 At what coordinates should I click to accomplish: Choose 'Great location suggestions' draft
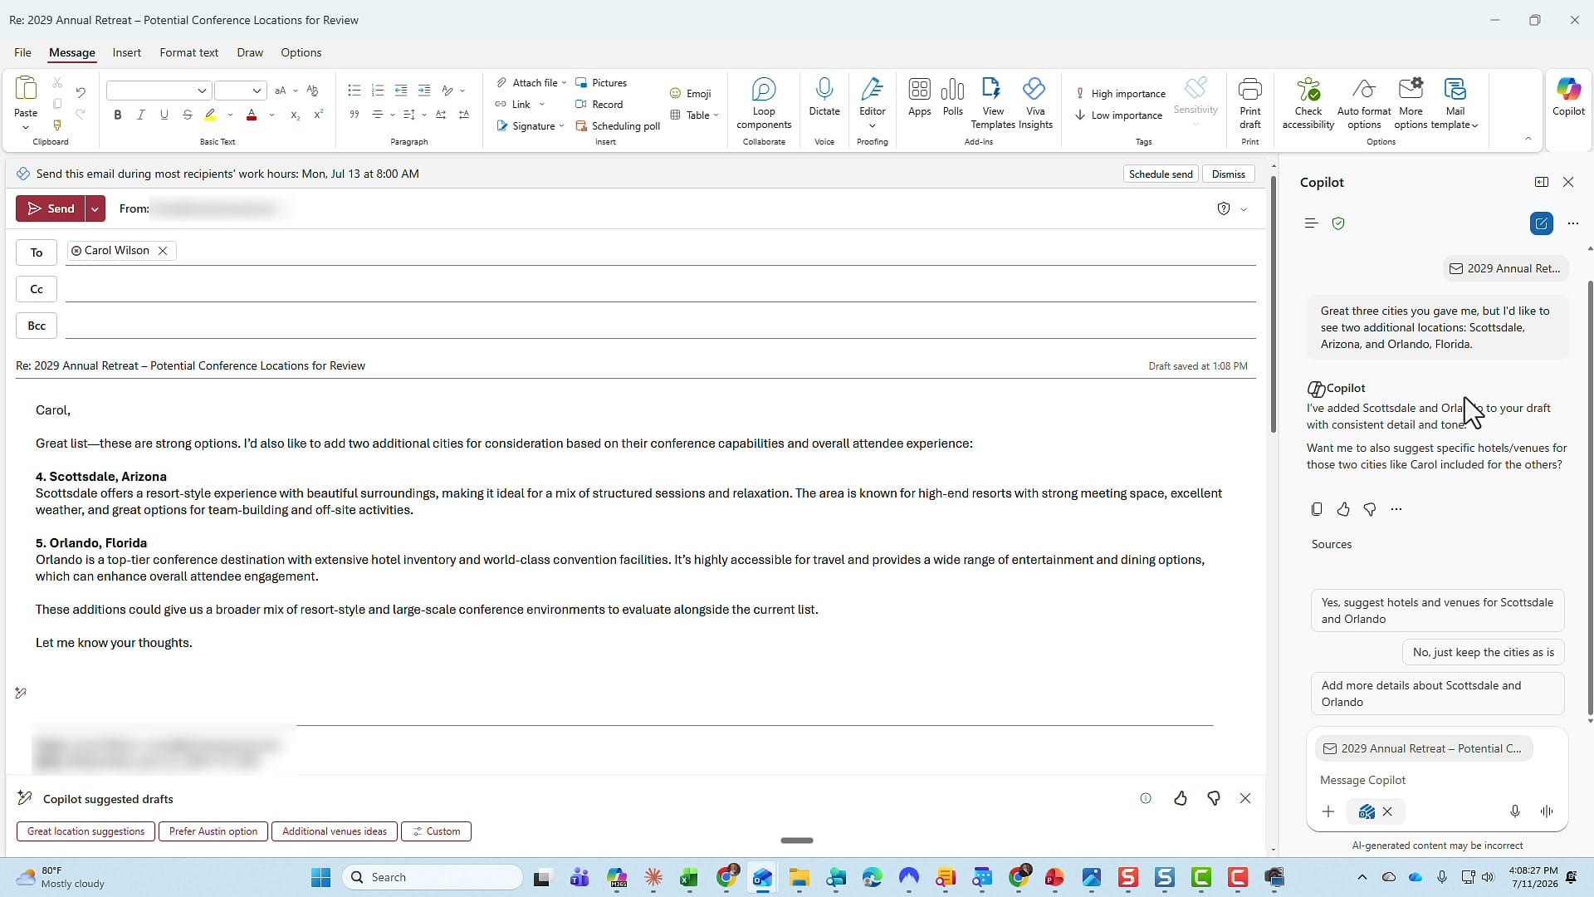pos(86,831)
